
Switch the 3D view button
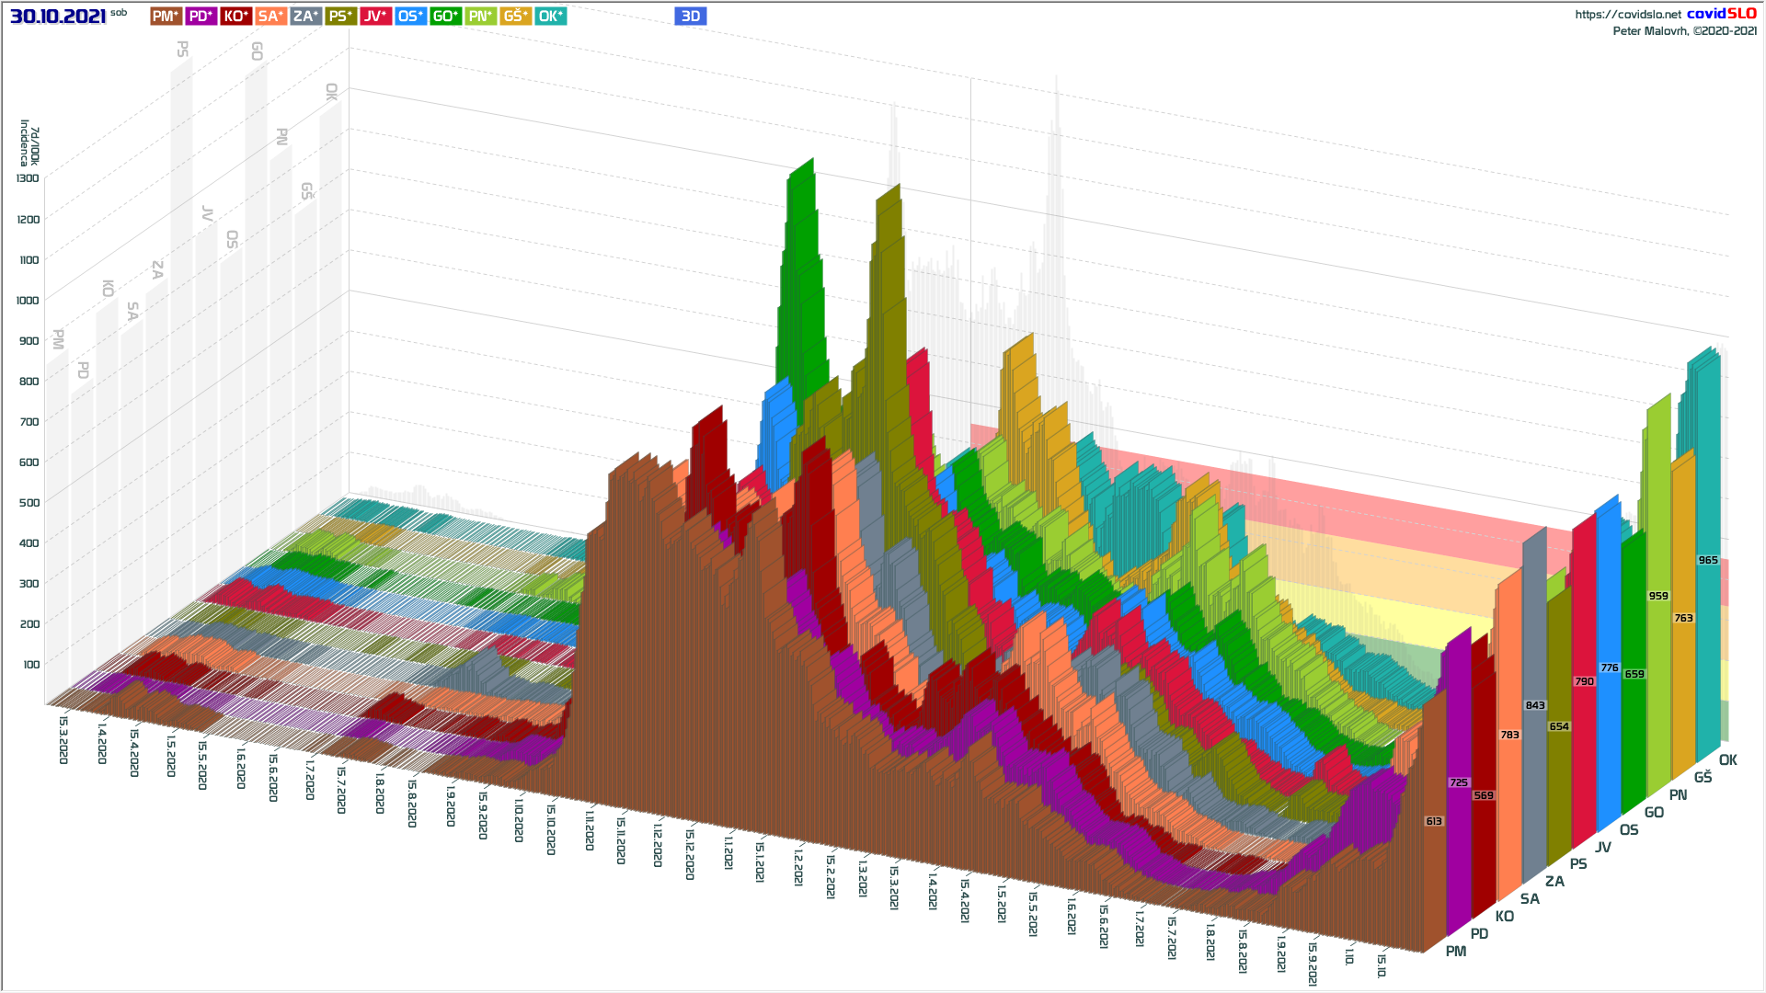tap(690, 16)
